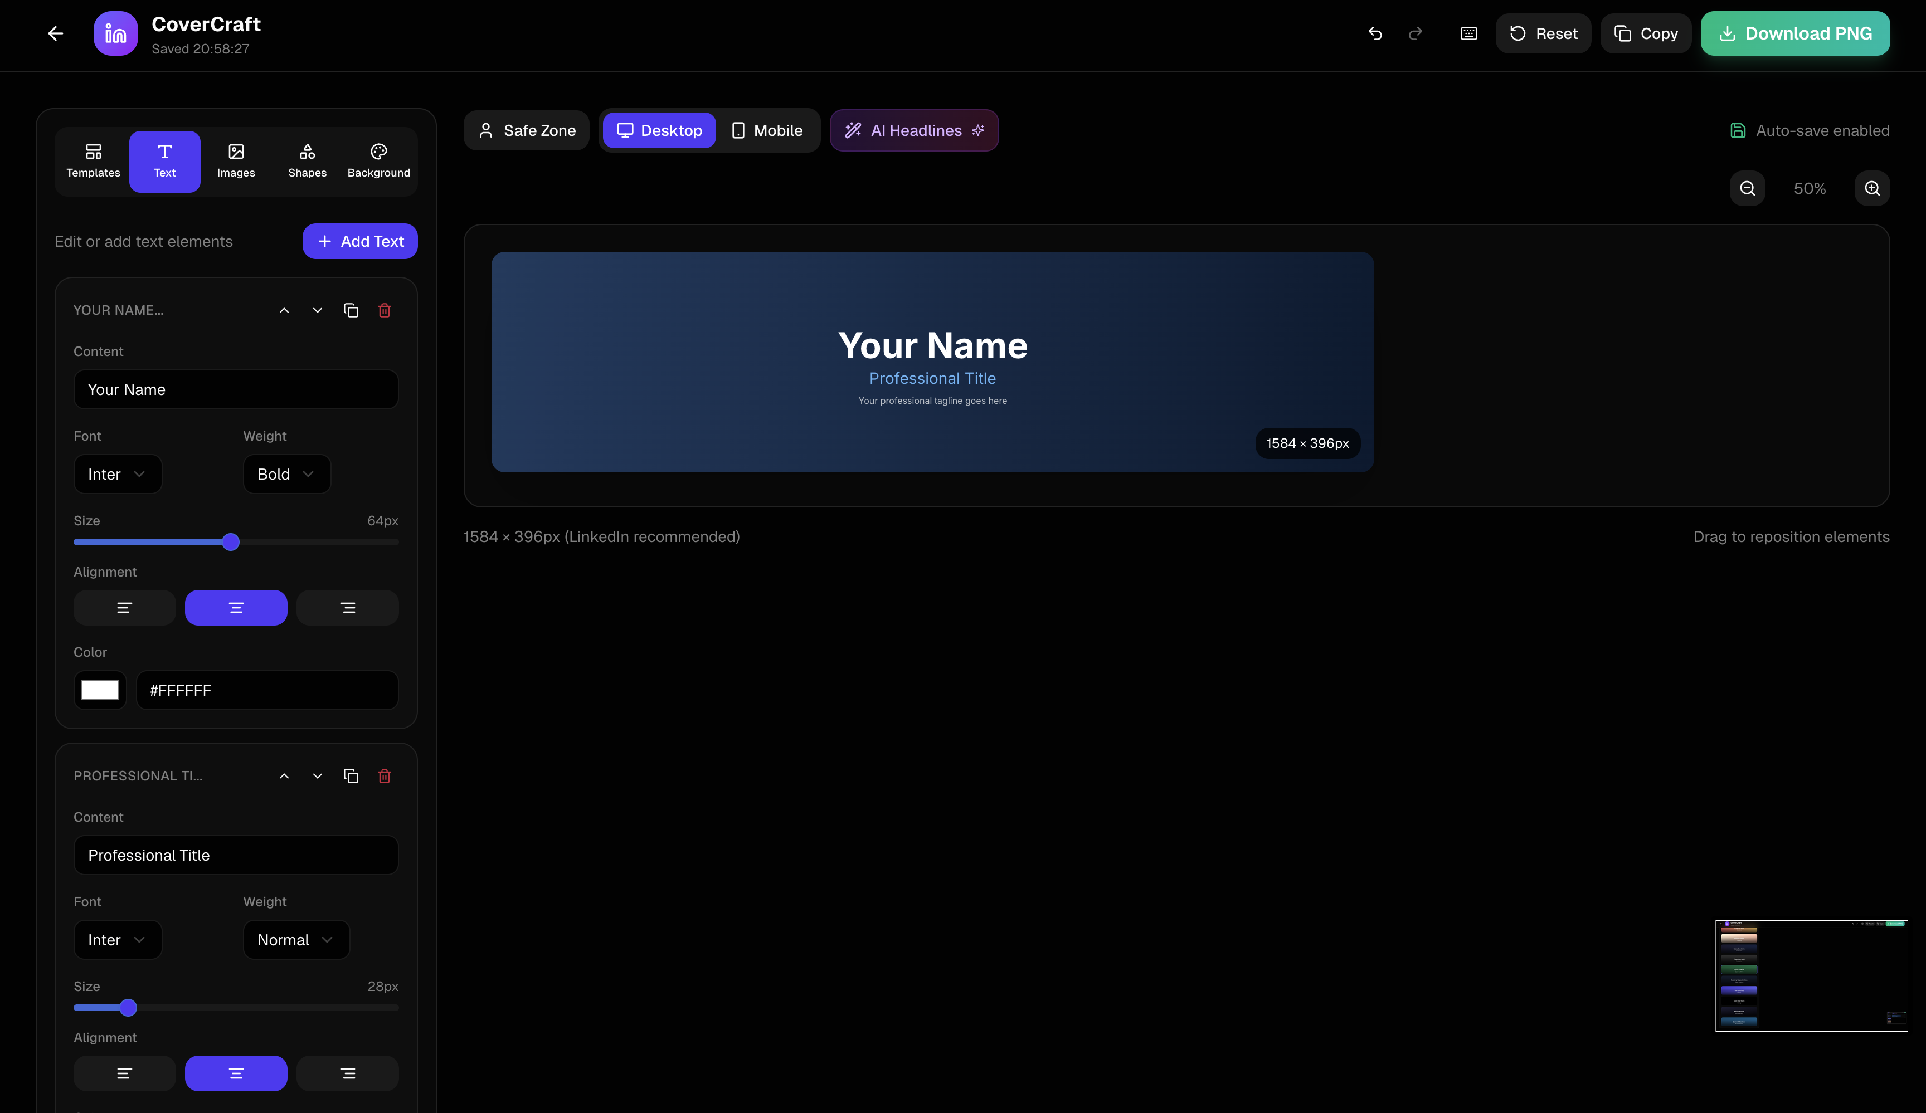This screenshot has height=1113, width=1926.
Task: Open the Weight dropdown showing Bold
Action: coord(286,473)
